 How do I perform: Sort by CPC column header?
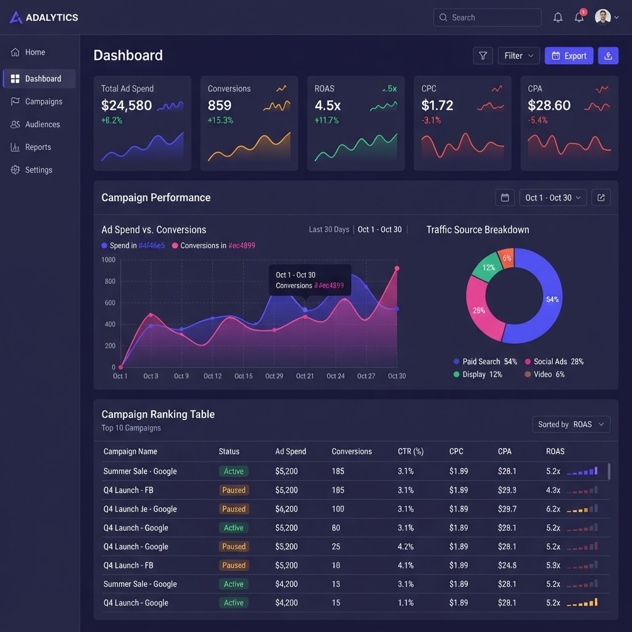click(x=456, y=451)
